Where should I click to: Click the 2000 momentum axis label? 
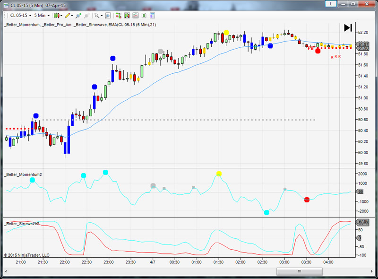[x=363, y=174]
